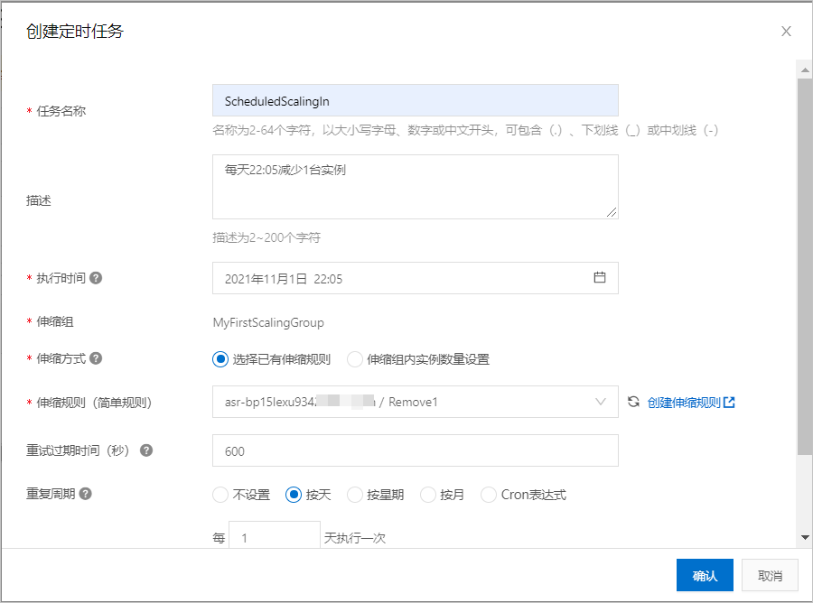
Task: Select 按星期 repeat cycle radio
Action: click(355, 495)
